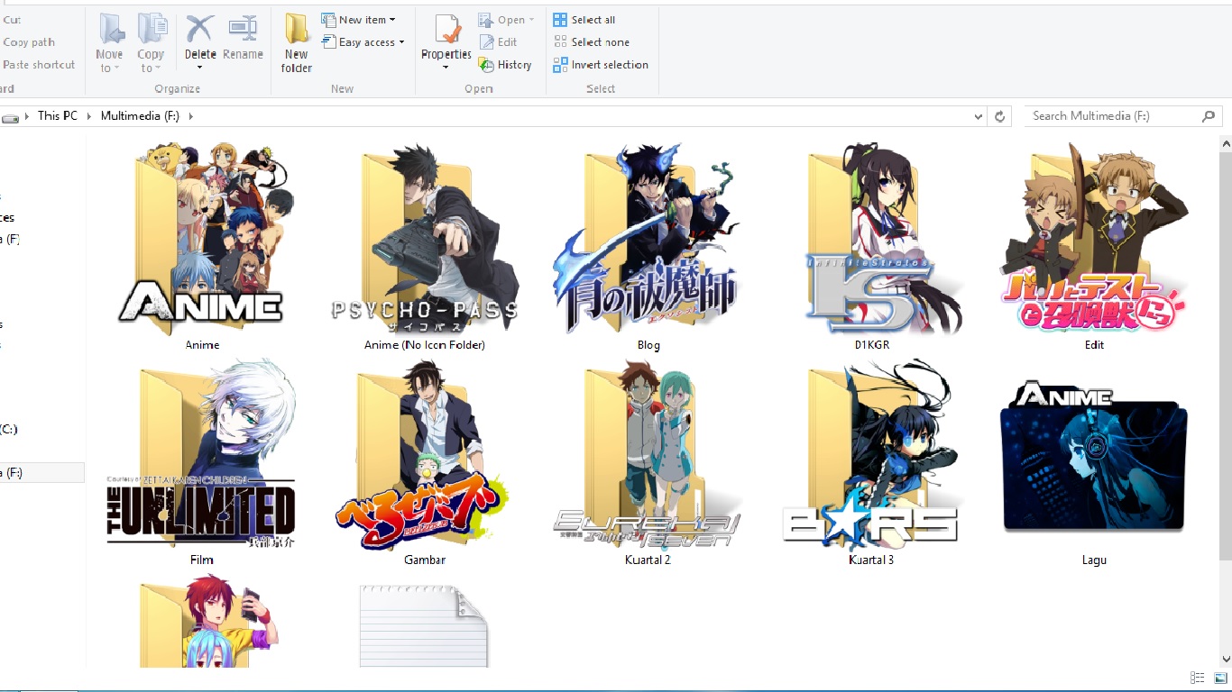Expand the chevron after This PC in breadcrumb
This screenshot has height=692, width=1232.
pos(89,116)
